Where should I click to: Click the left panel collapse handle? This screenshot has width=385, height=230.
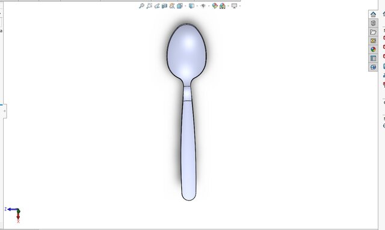pos(4,111)
